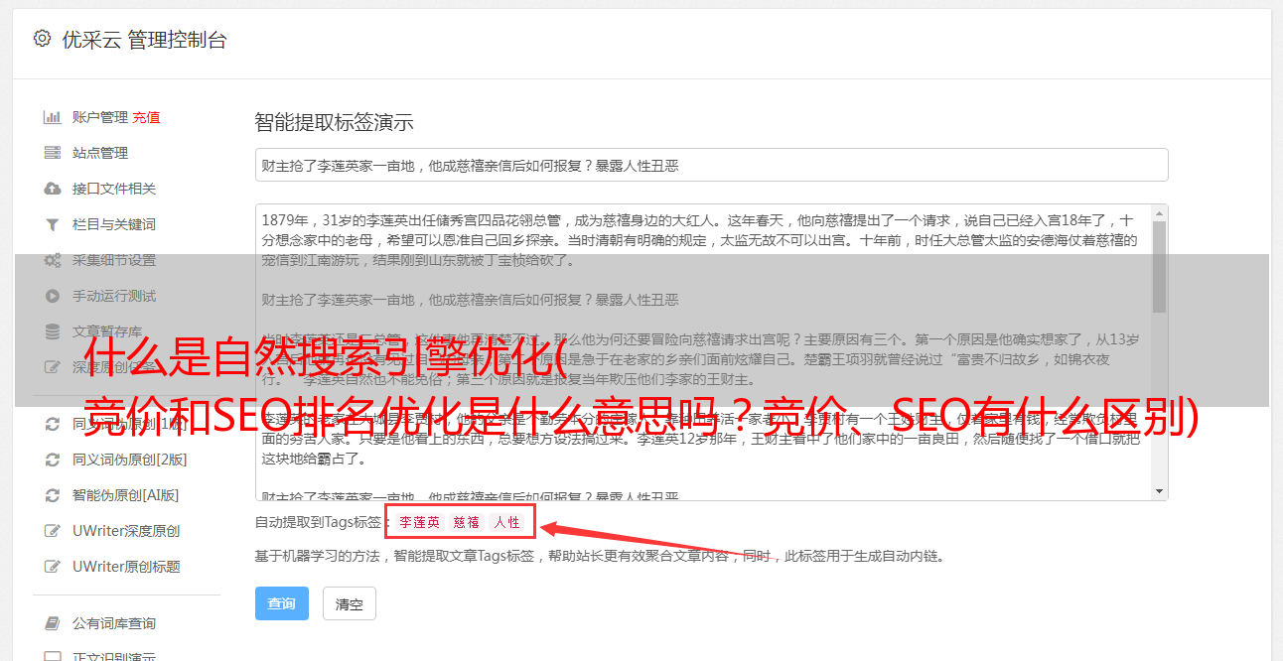The height and width of the screenshot is (661, 1283).
Task: Click the book icon for 公有词库查询
Action: click(x=53, y=623)
